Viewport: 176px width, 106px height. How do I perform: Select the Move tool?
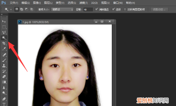[4, 21]
